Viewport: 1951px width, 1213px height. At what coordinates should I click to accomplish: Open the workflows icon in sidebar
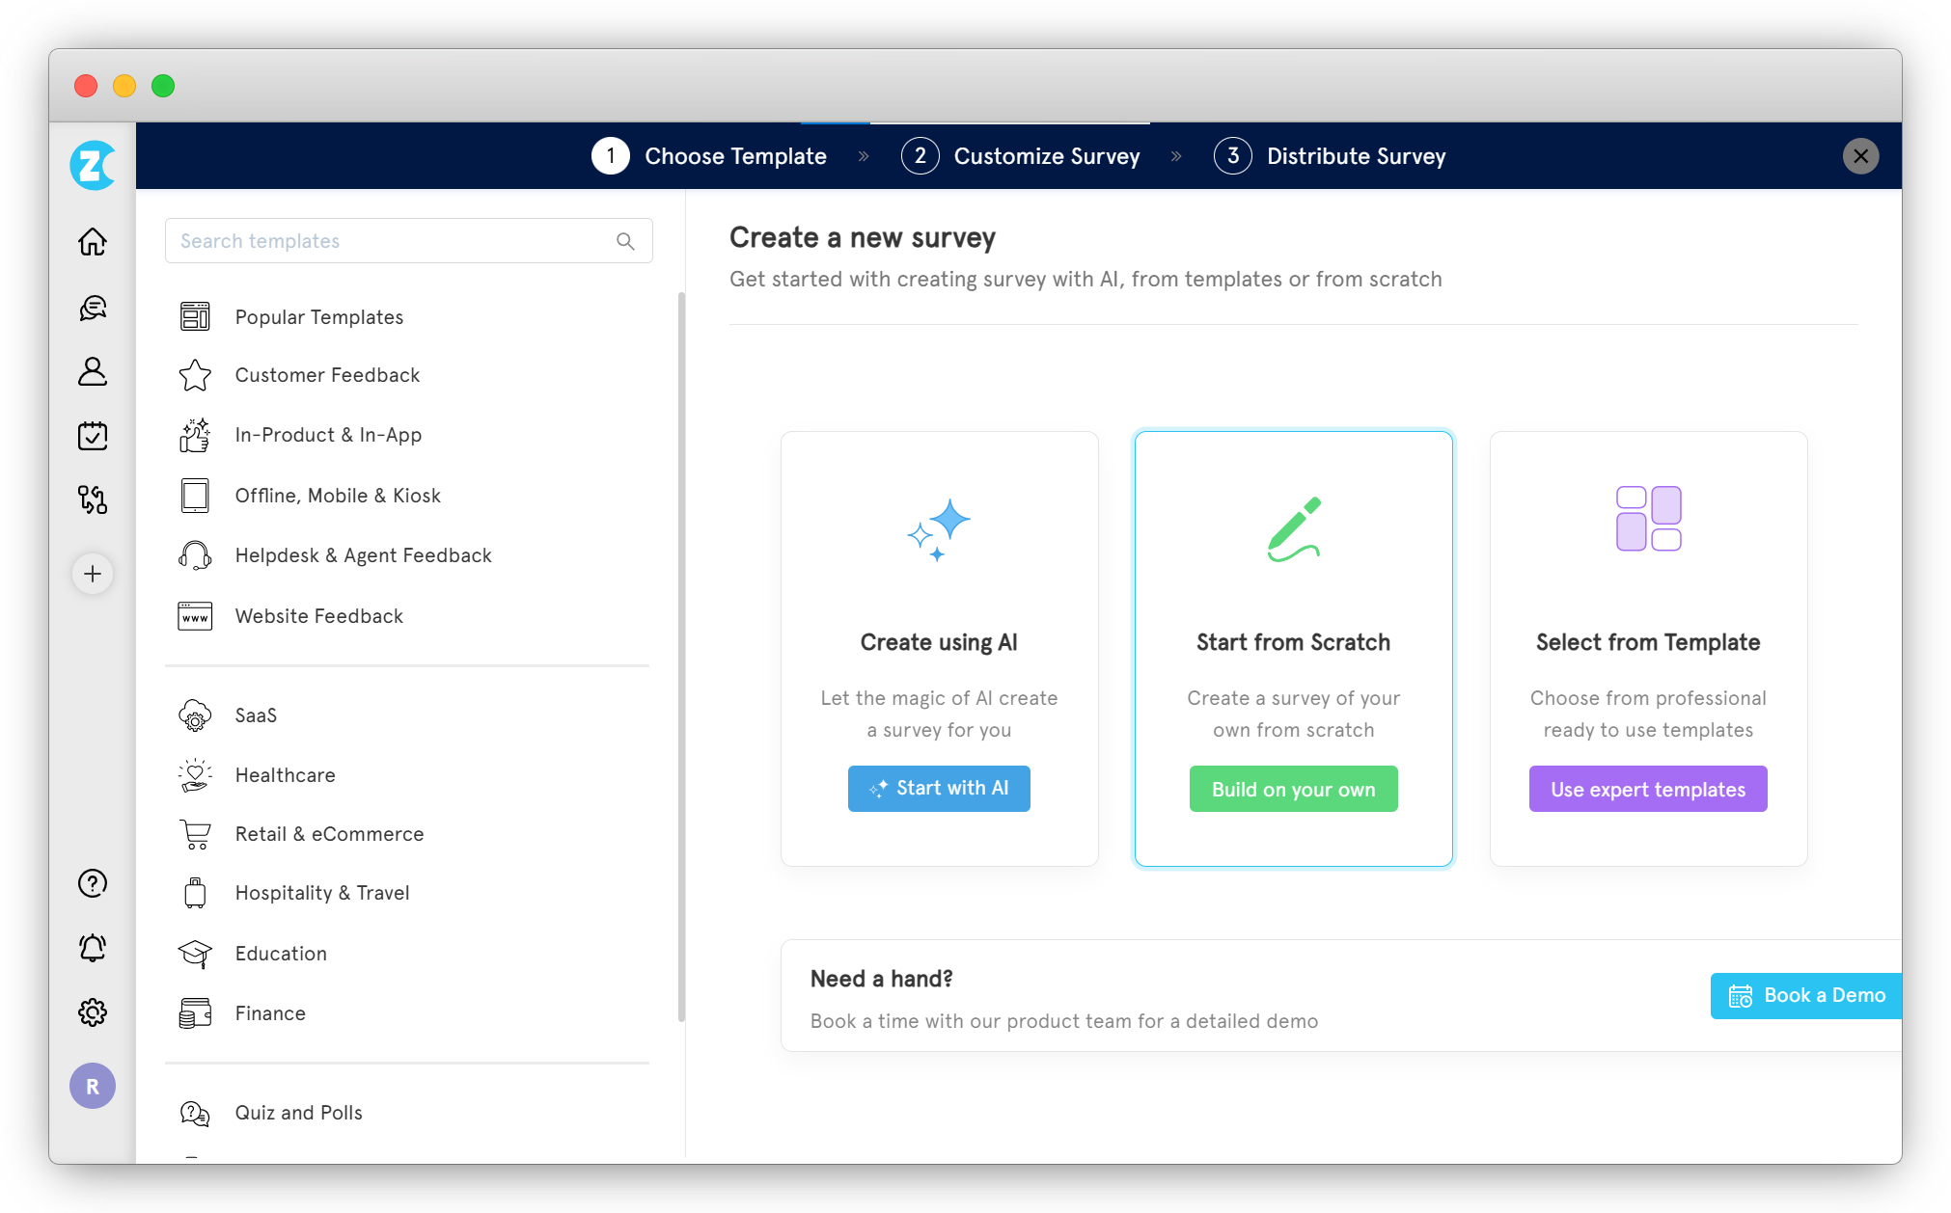pyautogui.click(x=93, y=499)
